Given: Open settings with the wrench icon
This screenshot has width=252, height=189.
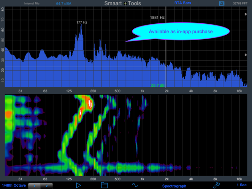Looking at the screenshot, I should pyautogui.click(x=216, y=185).
